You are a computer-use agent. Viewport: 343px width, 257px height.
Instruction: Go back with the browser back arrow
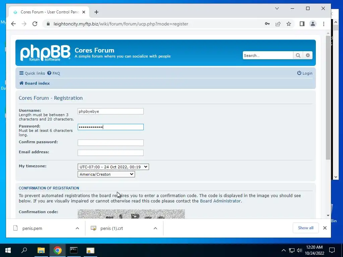(13, 24)
